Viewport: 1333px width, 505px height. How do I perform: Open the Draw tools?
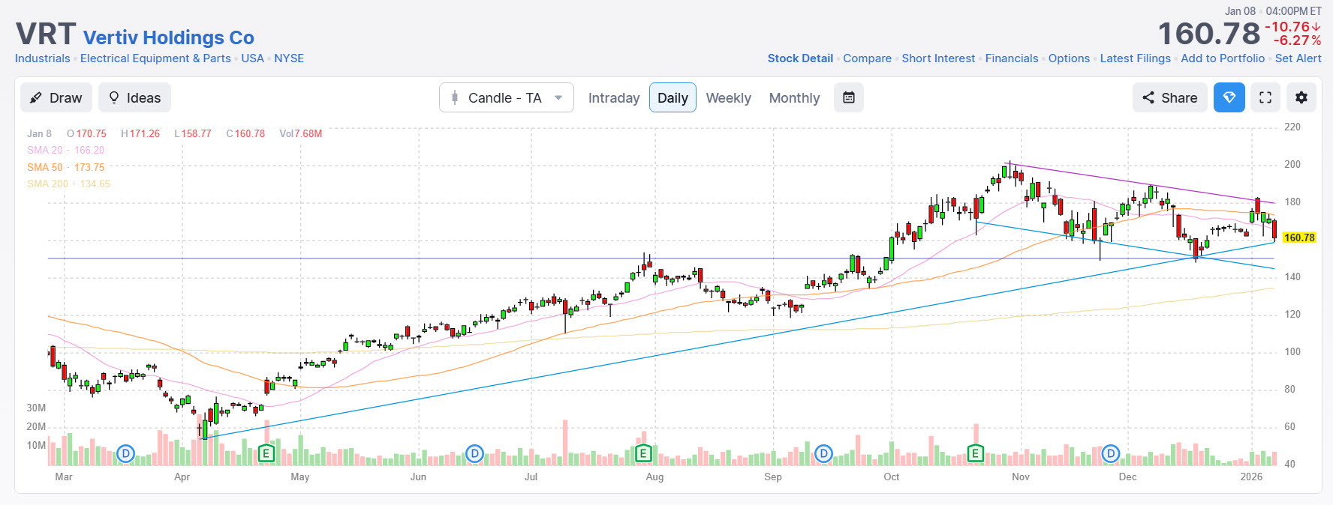click(x=56, y=97)
